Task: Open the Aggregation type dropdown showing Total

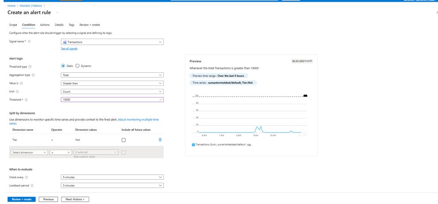Action: click(x=112, y=75)
